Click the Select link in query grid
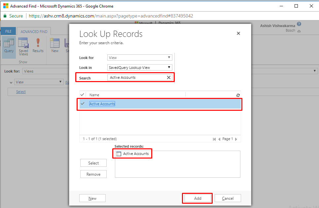319x208 pixels. point(21,92)
